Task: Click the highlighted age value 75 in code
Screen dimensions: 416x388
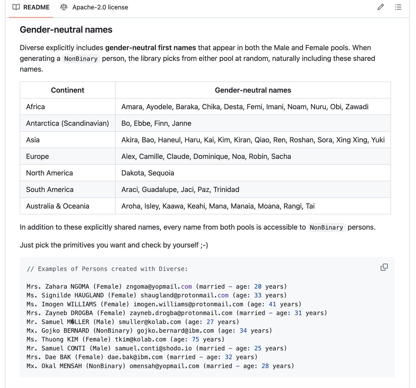Action: (x=195, y=339)
